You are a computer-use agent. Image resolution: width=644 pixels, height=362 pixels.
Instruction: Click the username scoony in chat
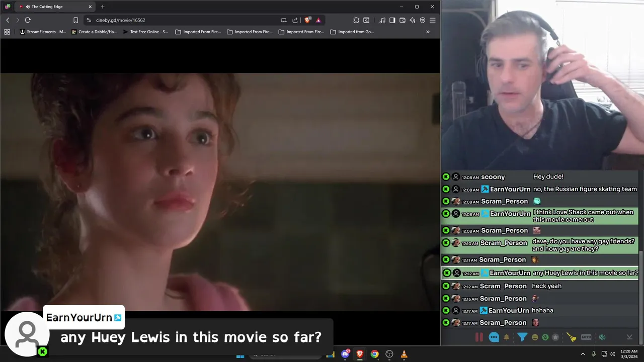point(493,177)
